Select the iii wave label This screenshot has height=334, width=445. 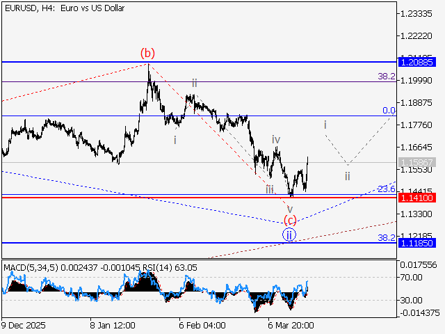tap(269, 189)
